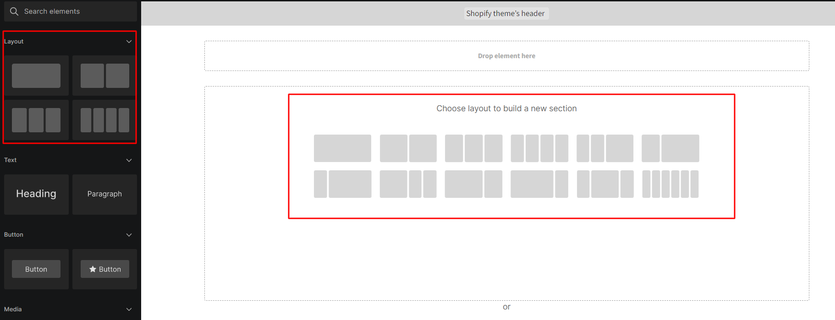The width and height of the screenshot is (835, 320).
Task: Choose the narrow-wide-narrow section layout
Action: (x=605, y=184)
